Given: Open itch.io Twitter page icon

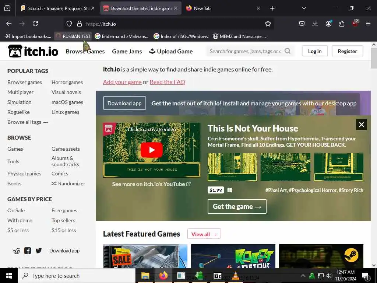Looking at the screenshot, I should [39, 251].
